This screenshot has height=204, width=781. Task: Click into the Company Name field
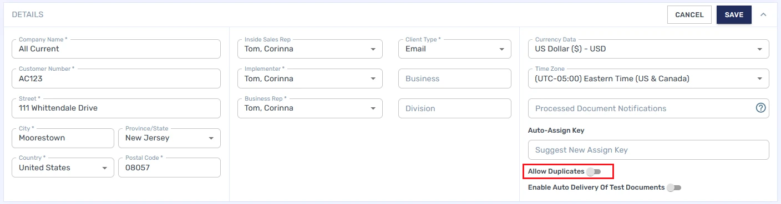[x=116, y=49]
